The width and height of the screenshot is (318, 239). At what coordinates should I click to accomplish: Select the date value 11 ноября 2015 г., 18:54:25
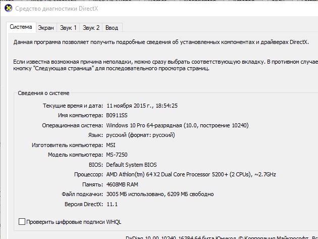pos(142,106)
